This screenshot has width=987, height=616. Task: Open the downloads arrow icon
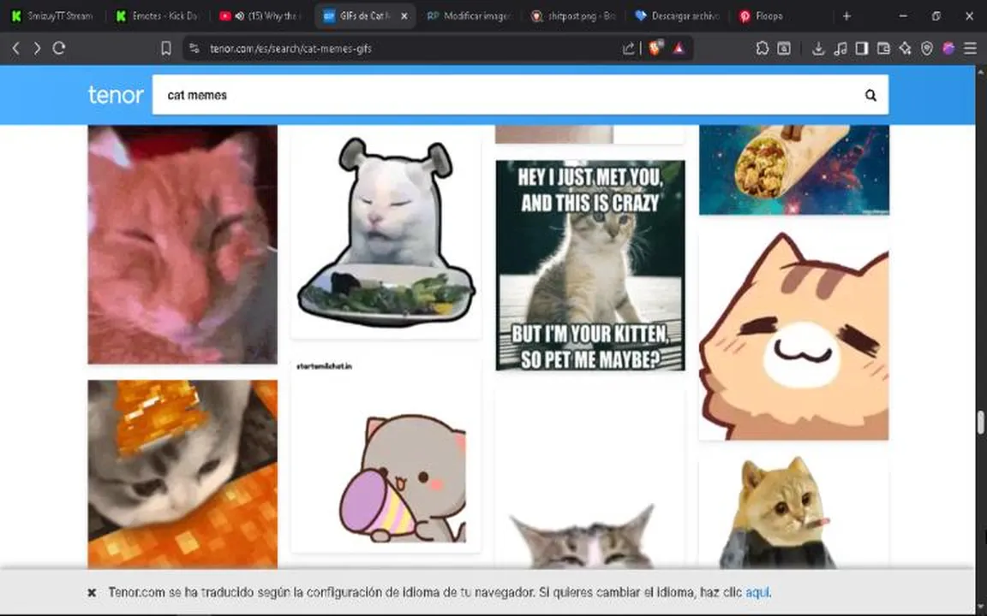tap(818, 49)
